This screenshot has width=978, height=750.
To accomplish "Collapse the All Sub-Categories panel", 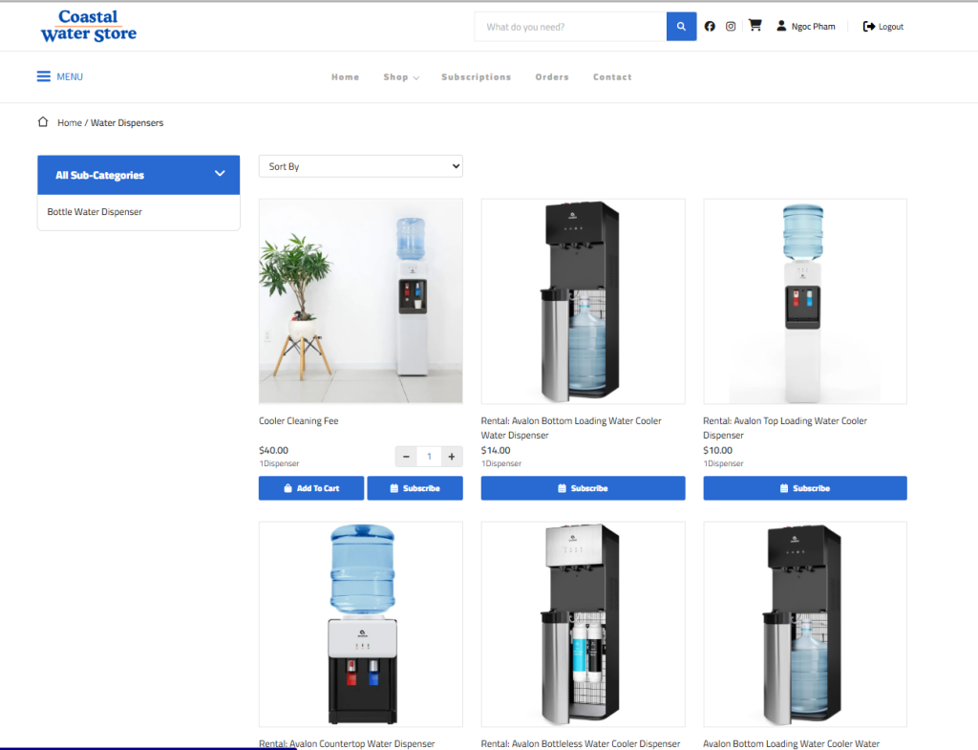I will [x=220, y=174].
